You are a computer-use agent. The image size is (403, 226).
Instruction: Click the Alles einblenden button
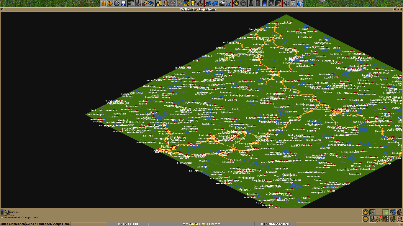pyautogui.click(x=13, y=224)
